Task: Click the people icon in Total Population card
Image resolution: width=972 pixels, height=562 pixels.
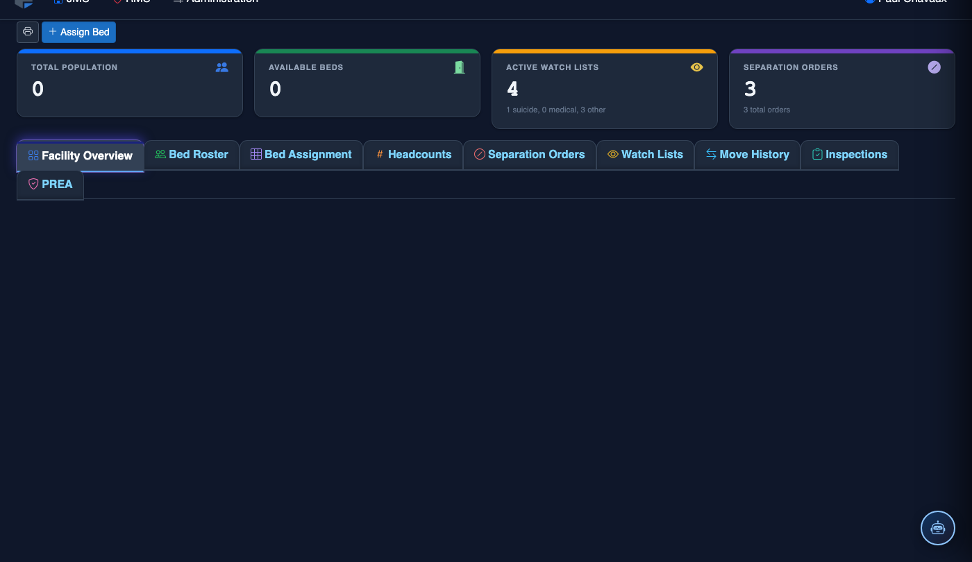Action: pyautogui.click(x=222, y=67)
